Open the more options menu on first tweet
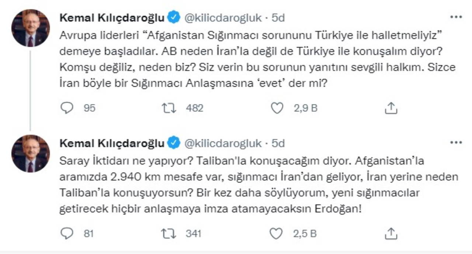This screenshot has height=254, width=472. [x=456, y=17]
